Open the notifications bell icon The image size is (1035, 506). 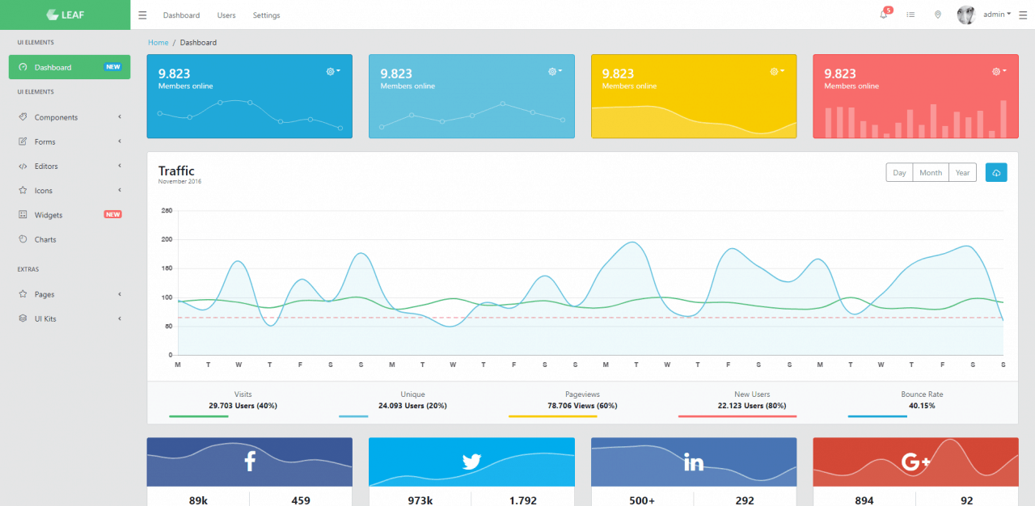tap(883, 15)
